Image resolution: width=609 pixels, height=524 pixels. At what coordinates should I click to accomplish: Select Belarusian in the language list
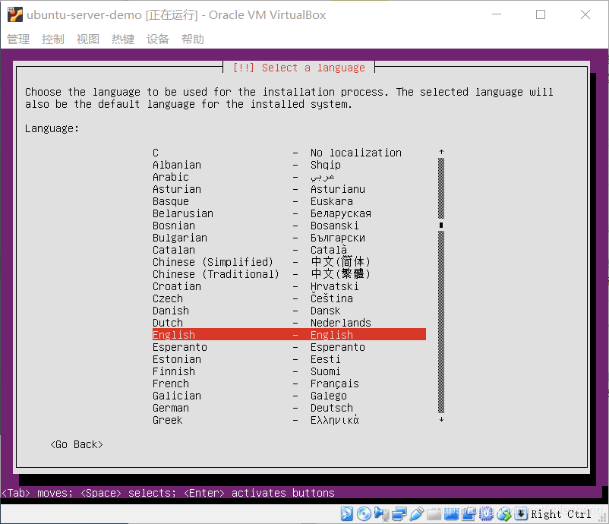click(289, 213)
